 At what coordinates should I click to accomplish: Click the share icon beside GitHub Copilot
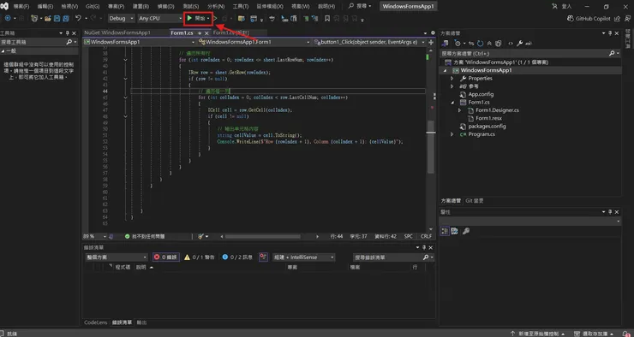tap(617, 19)
